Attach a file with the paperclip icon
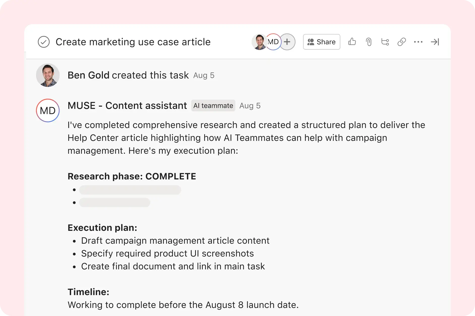 369,42
